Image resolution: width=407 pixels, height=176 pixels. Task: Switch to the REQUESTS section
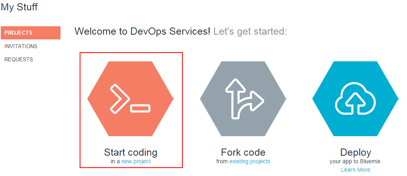click(x=19, y=59)
